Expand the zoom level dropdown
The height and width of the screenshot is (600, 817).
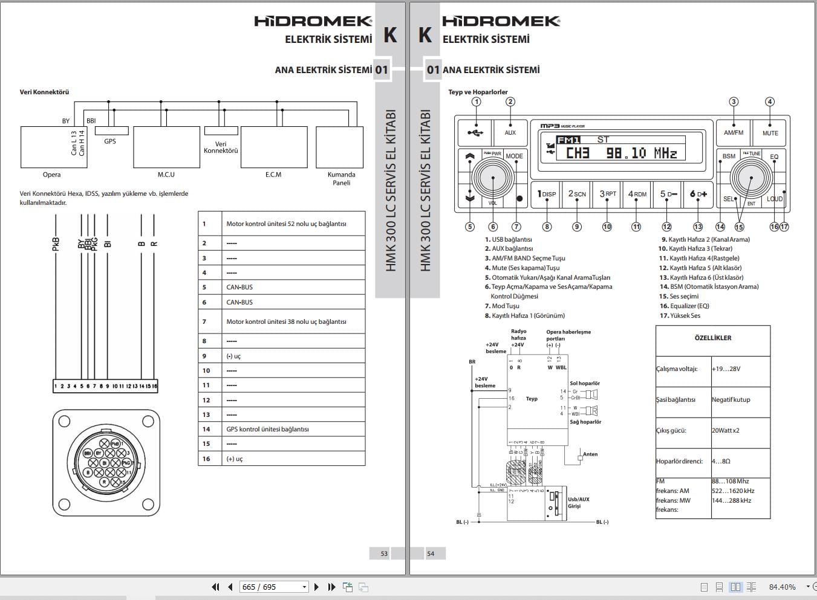pos(808,587)
